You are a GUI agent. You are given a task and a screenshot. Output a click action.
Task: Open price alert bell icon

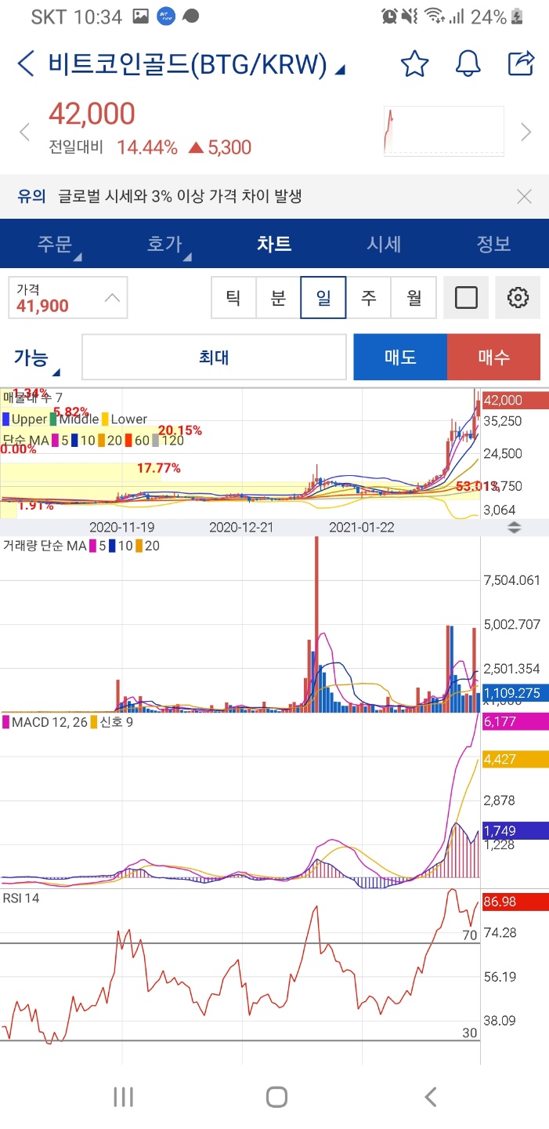[x=468, y=64]
